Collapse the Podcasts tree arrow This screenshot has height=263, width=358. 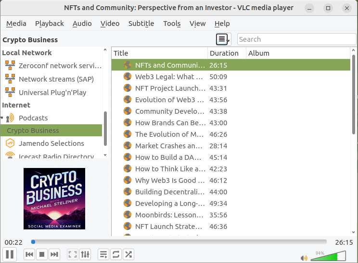(x=2, y=118)
